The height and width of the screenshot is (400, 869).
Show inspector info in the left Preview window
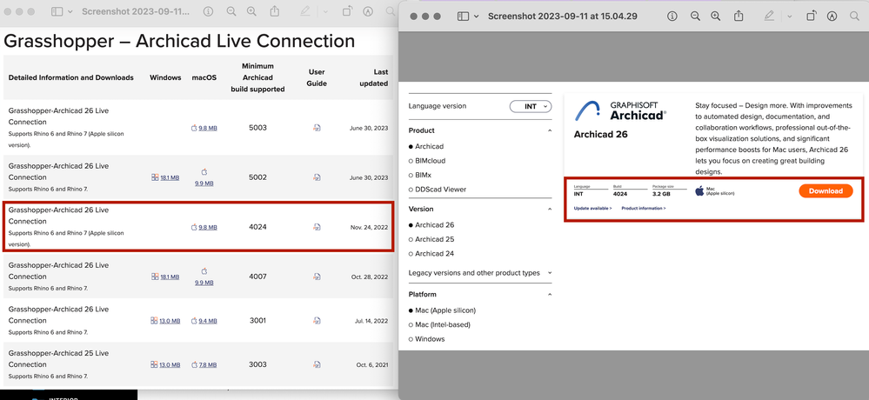208,11
